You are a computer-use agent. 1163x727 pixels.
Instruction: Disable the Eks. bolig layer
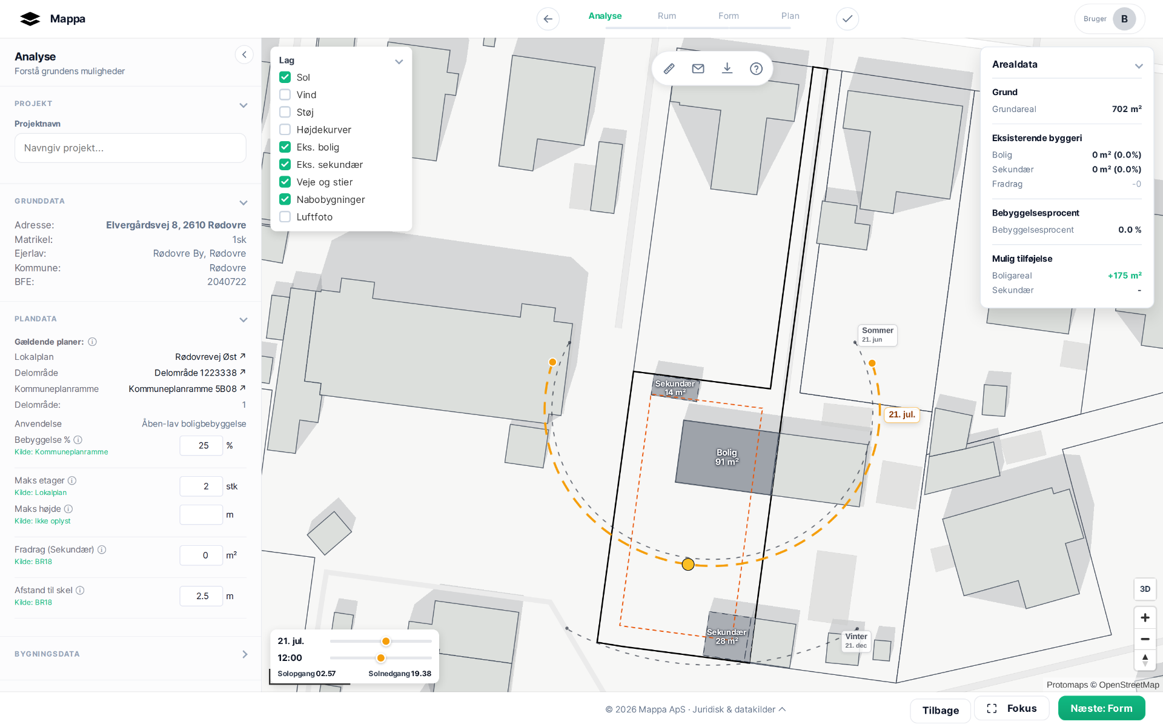click(285, 147)
